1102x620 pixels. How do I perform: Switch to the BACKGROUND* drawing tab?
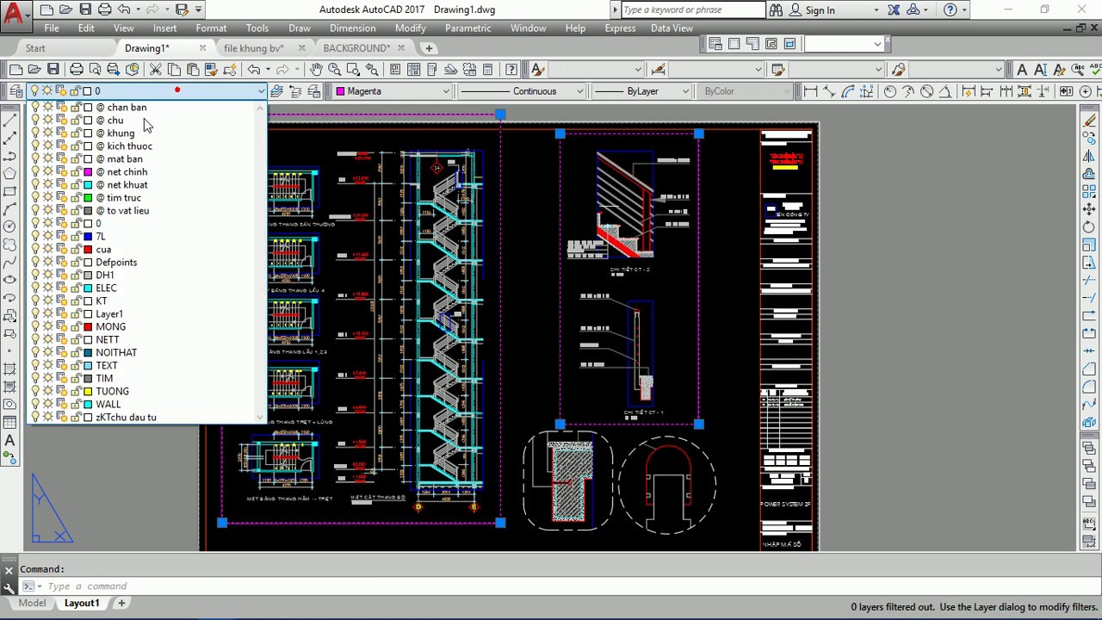(x=356, y=48)
